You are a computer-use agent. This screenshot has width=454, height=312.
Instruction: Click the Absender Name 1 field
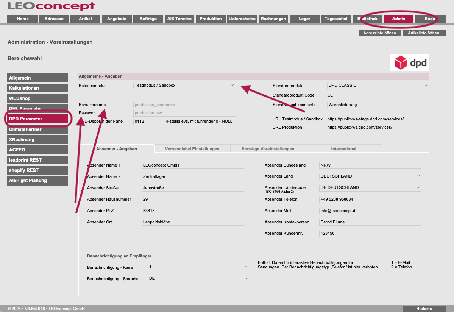pyautogui.click(x=193, y=165)
